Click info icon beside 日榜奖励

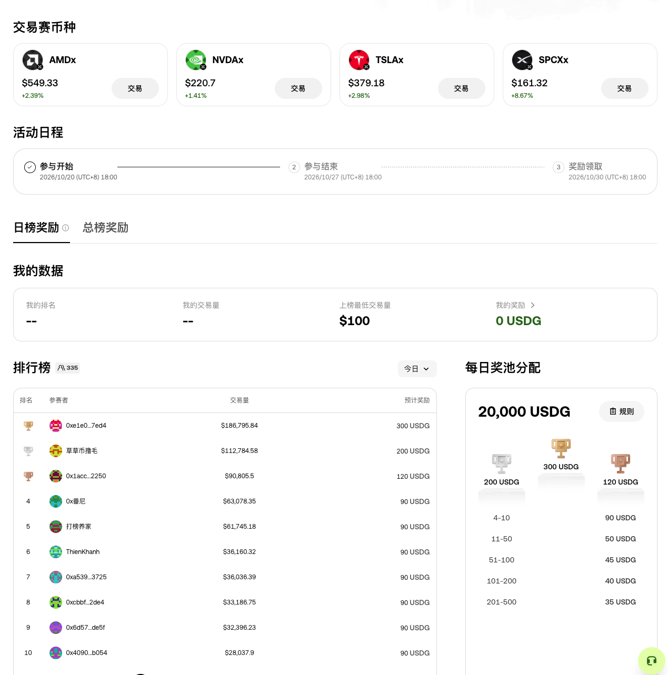[x=66, y=228]
